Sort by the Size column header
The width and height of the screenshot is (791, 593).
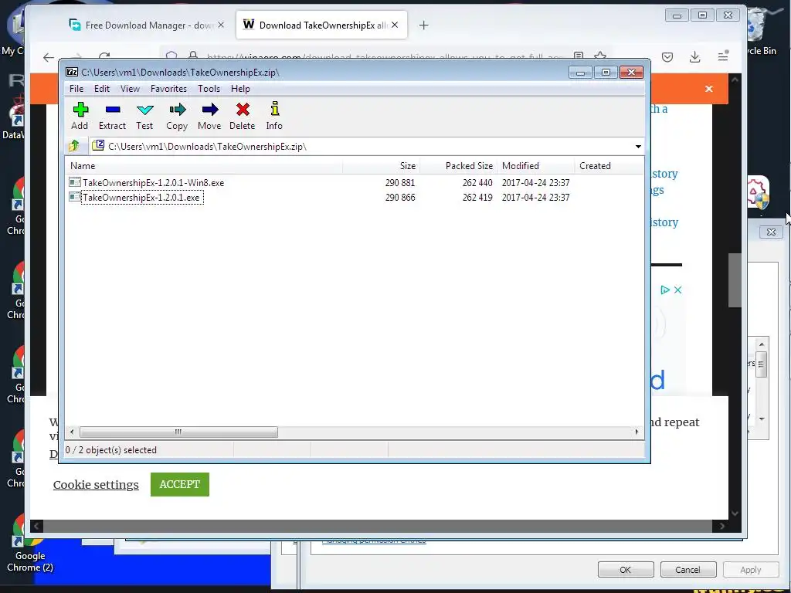pos(382,166)
